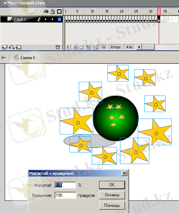The width and height of the screenshot is (179, 213).
Task: Click the back arrow beside Сцена 1
Action: (x=4, y=58)
